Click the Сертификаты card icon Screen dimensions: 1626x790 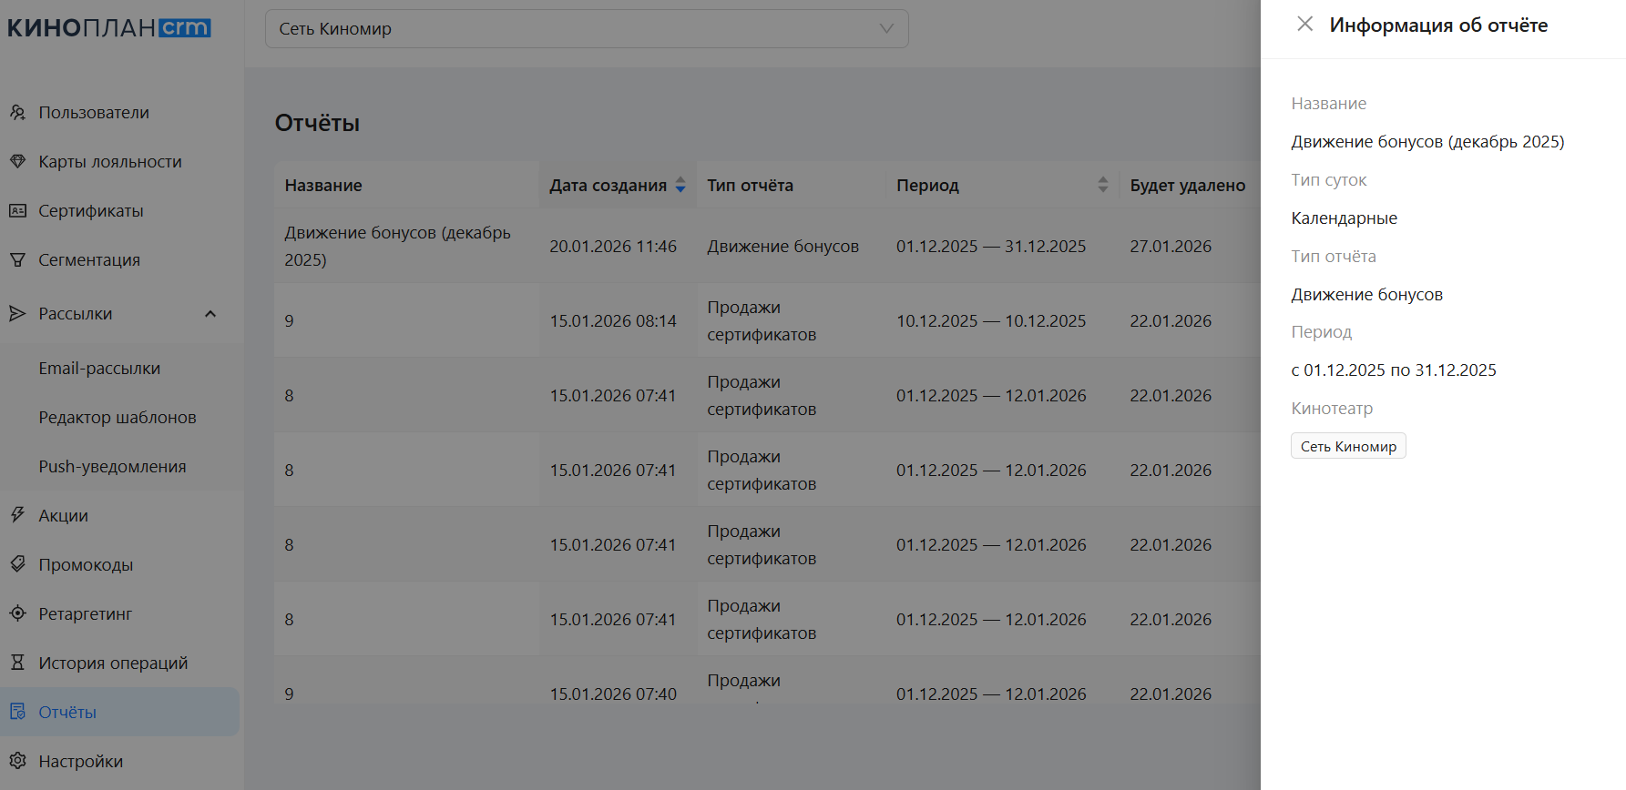[17, 211]
